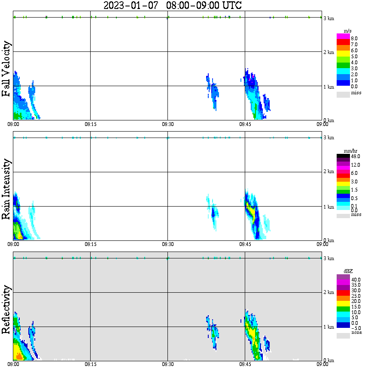Select the light green 1.5 swatch in the mm/hr legend
365x372 pixels.
tap(343, 188)
